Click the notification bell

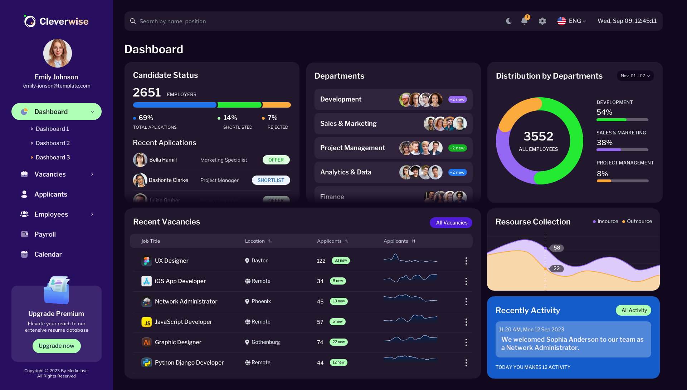(x=524, y=21)
